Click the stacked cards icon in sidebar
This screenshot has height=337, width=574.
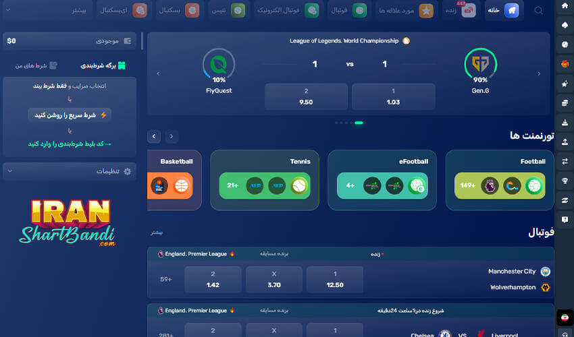(565, 102)
